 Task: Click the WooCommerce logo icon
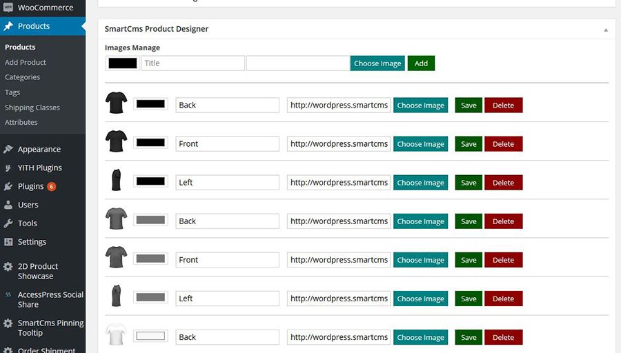pos(8,8)
